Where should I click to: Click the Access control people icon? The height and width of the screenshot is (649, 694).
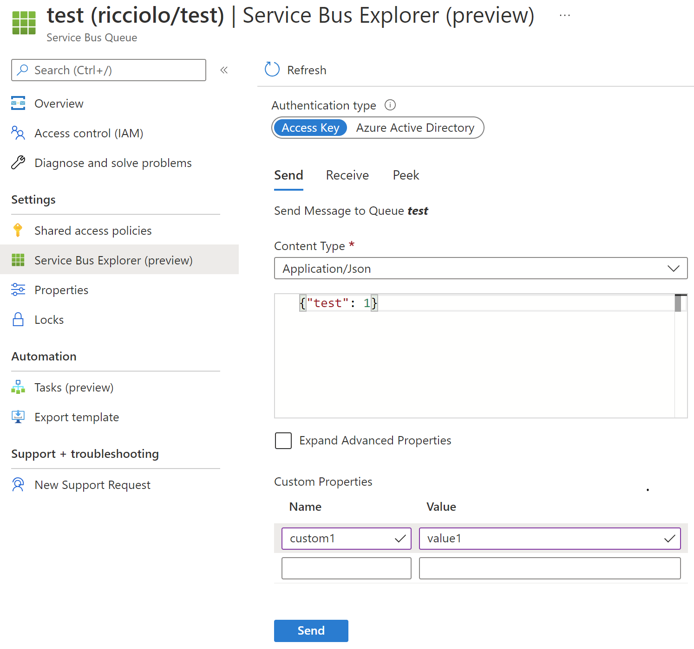click(x=18, y=133)
